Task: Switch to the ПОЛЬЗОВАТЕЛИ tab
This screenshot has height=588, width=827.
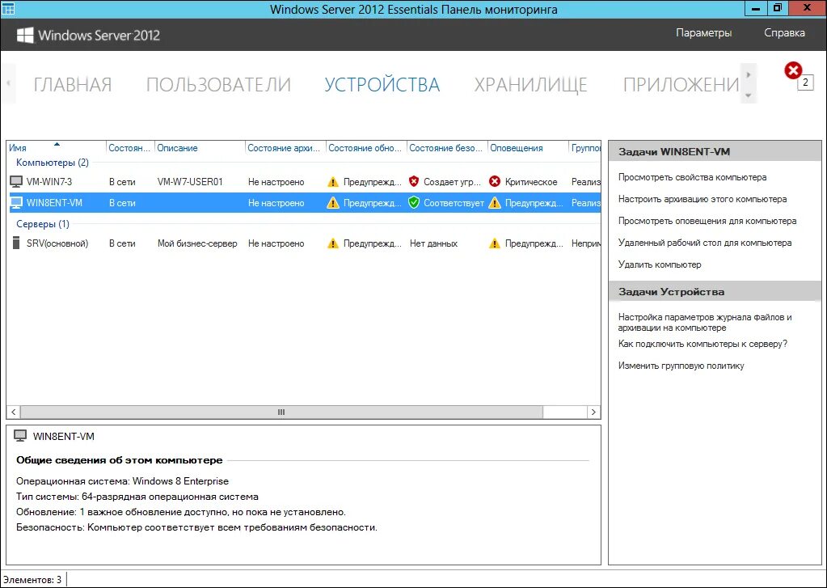Action: [218, 84]
